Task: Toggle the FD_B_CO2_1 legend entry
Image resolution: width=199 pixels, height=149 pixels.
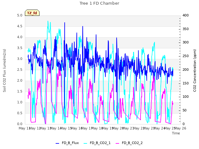Action: coord(97,143)
